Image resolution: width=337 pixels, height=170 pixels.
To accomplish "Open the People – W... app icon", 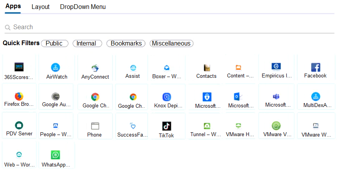I will coord(55,126).
